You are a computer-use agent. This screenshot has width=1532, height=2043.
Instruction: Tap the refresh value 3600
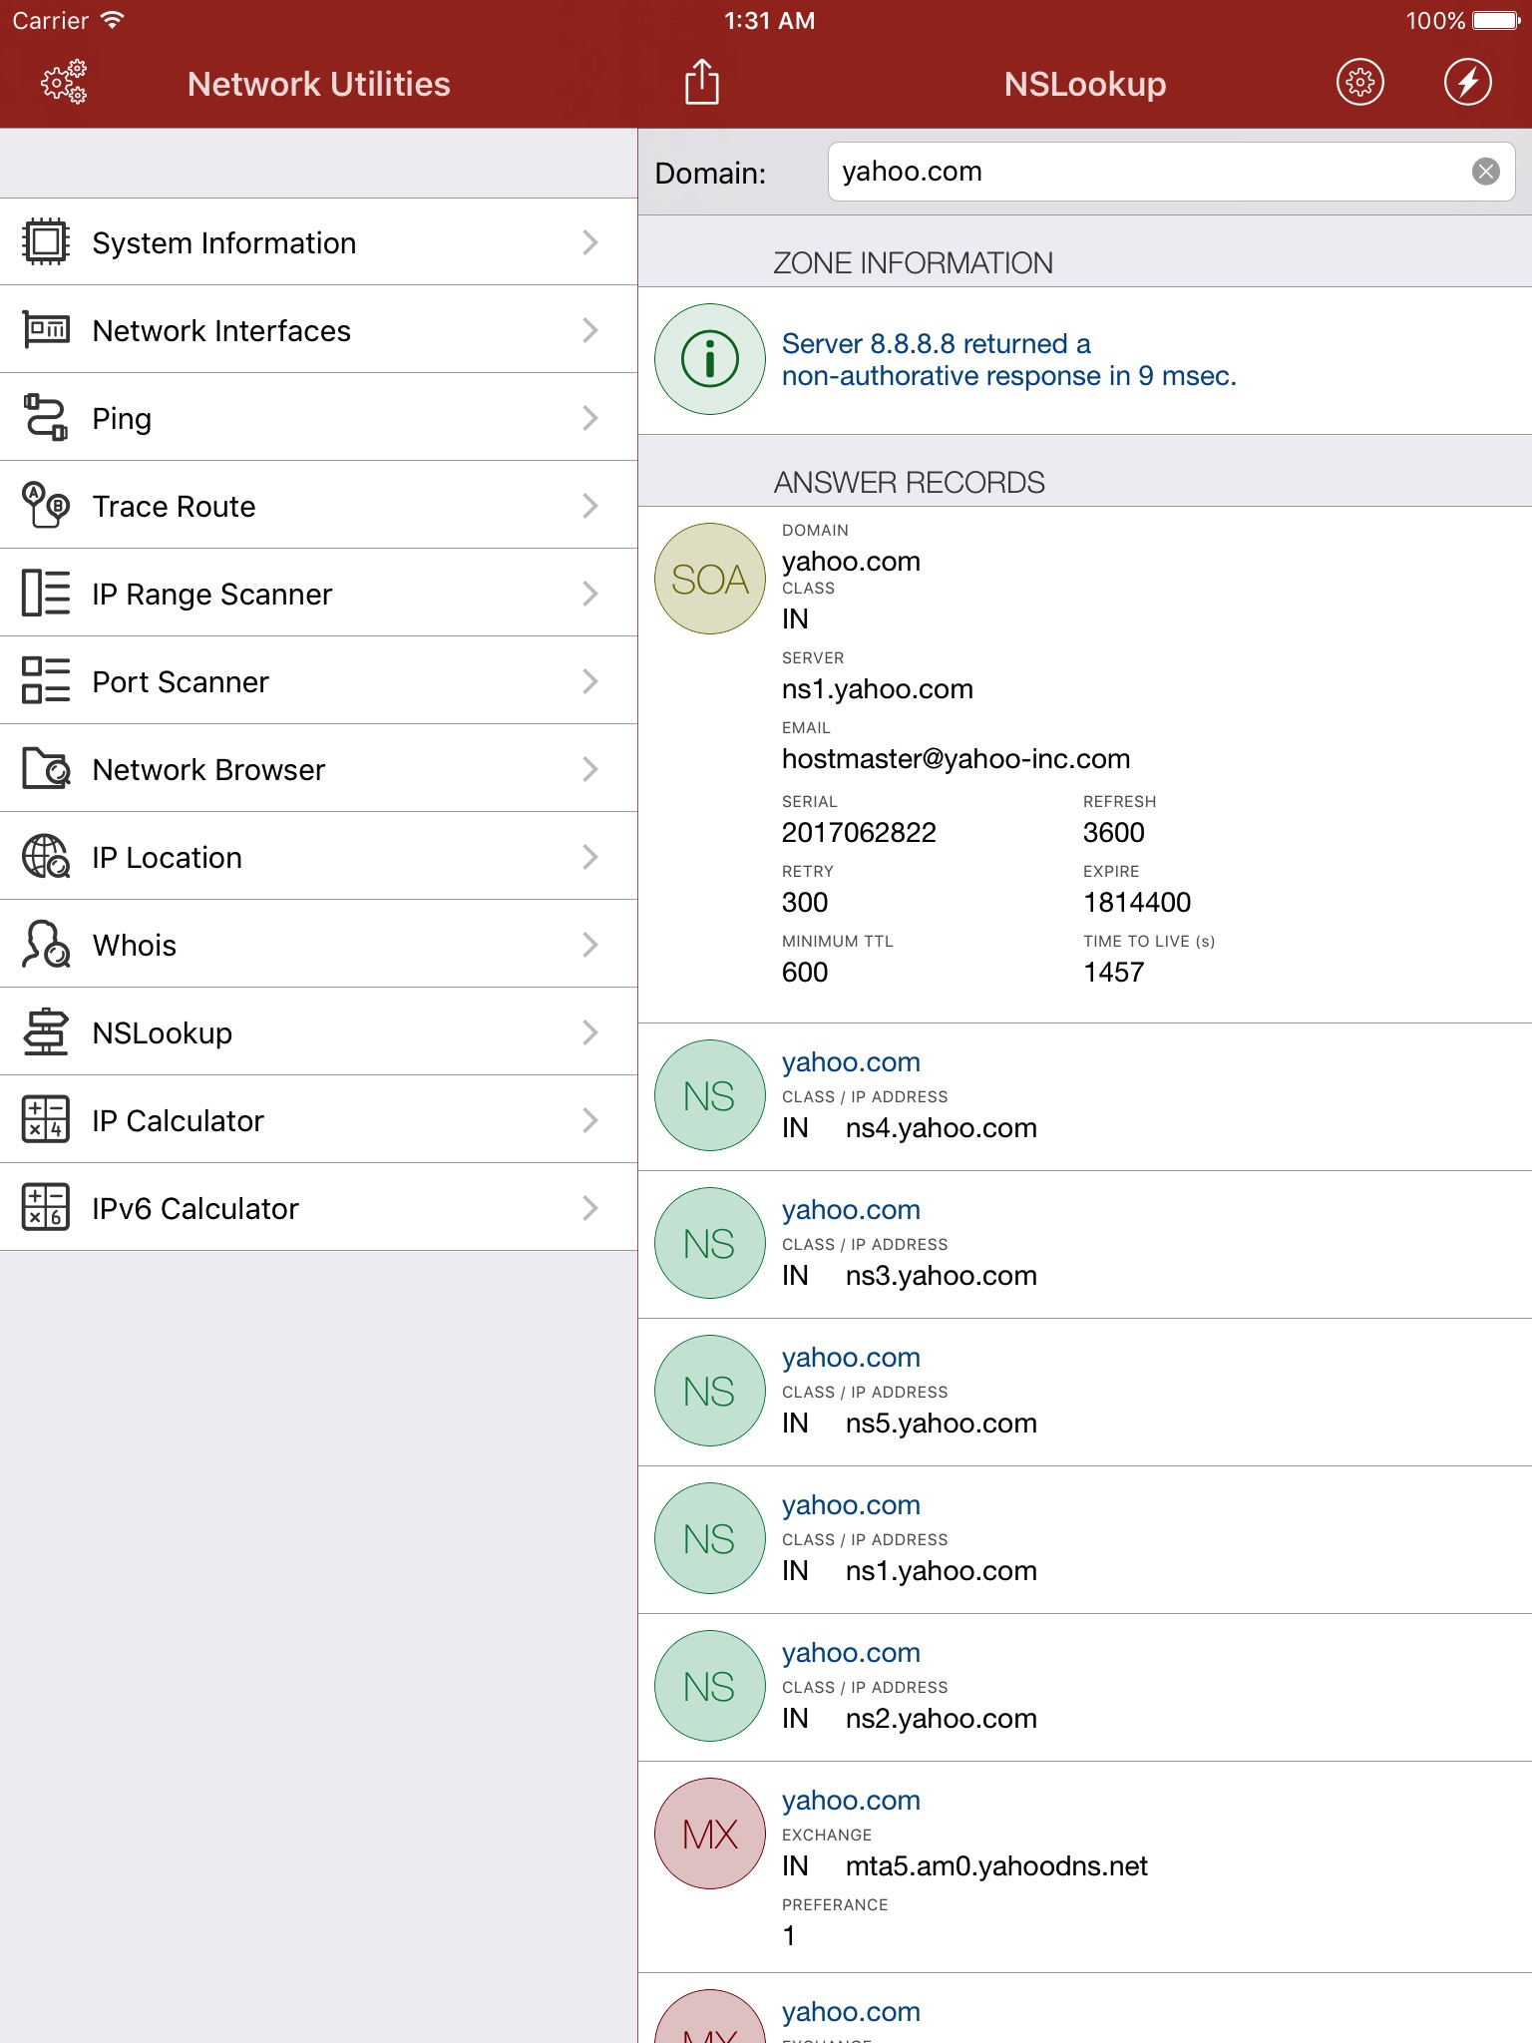pos(1113,833)
